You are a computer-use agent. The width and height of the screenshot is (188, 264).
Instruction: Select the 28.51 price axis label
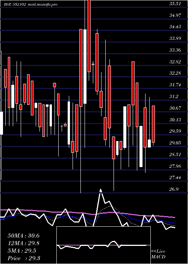coord(175,154)
